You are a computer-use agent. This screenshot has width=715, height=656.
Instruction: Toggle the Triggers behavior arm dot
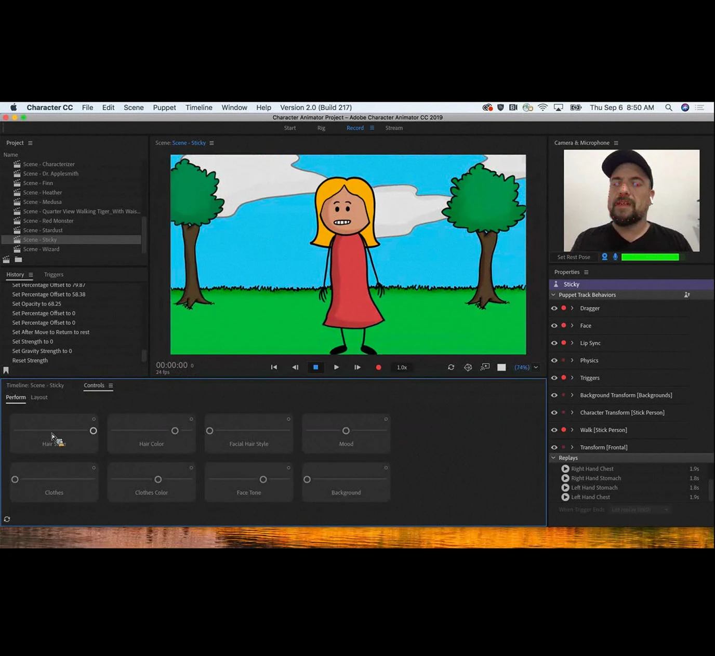(x=564, y=378)
